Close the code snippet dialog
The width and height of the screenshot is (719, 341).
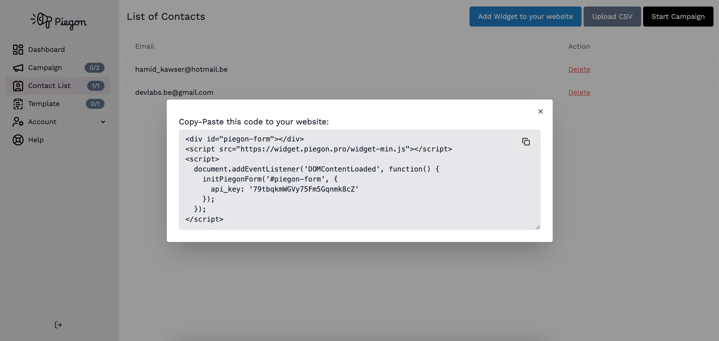coord(540,111)
